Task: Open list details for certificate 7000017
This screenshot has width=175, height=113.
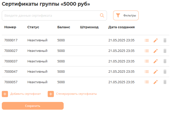Action: click(147, 40)
